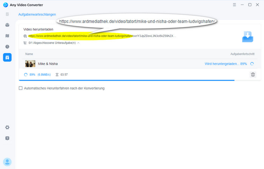Click the download progress bar
Image resolution: width=264 pixels, height=169 pixels.
[140, 80]
